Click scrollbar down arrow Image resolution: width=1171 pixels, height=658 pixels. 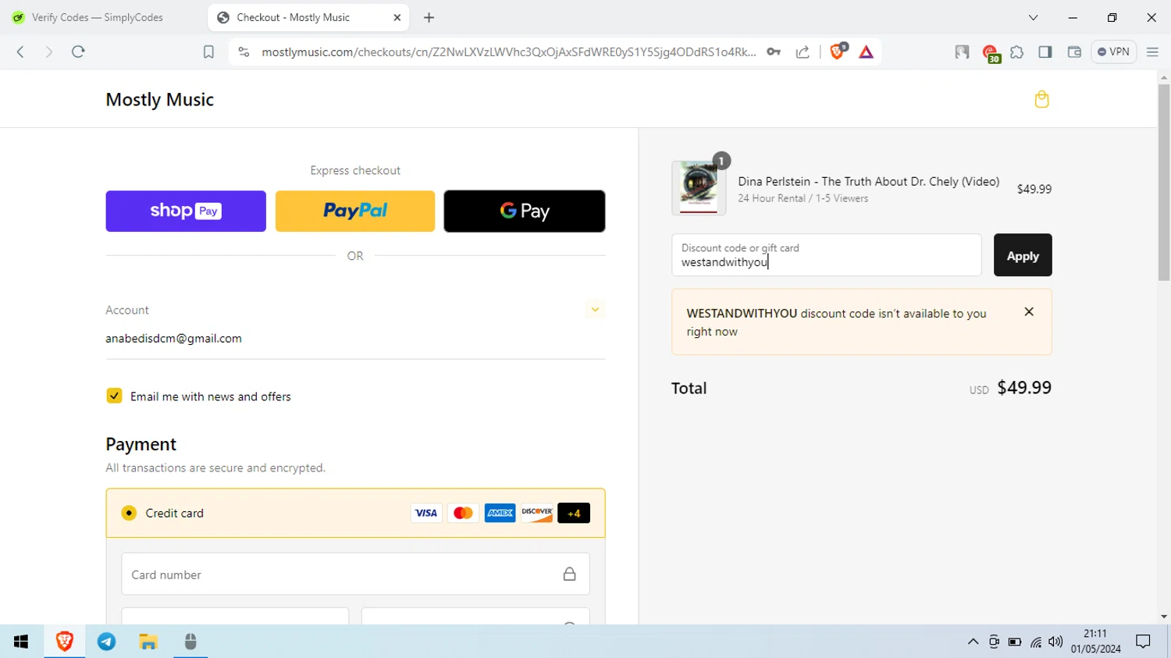click(1164, 617)
